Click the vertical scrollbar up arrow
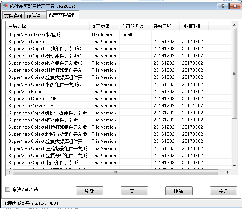The image size is (242, 210). 235,25
